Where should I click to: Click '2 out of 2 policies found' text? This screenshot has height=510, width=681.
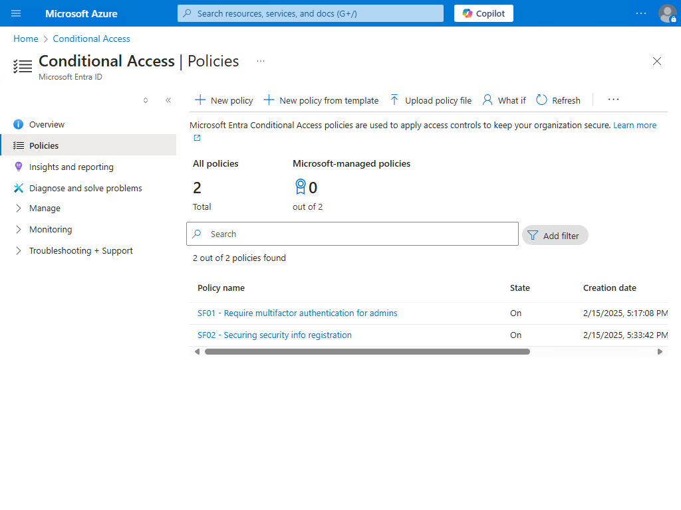[x=239, y=258]
